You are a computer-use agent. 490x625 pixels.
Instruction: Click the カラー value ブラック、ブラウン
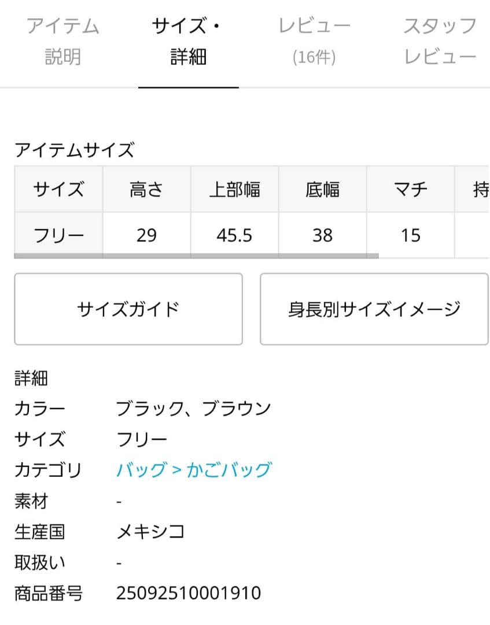click(193, 408)
